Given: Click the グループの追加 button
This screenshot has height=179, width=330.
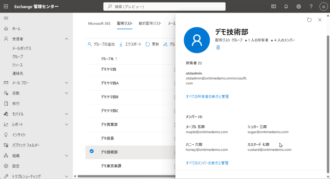Looking at the screenshot, I should 101,44.
